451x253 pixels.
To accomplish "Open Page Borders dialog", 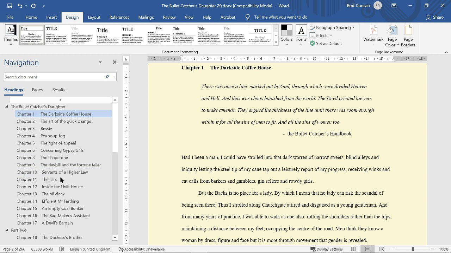I will [x=408, y=36].
